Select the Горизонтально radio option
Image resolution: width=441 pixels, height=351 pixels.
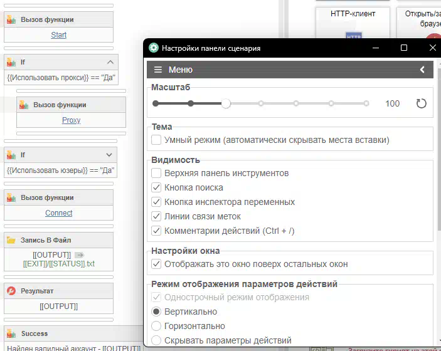click(156, 326)
